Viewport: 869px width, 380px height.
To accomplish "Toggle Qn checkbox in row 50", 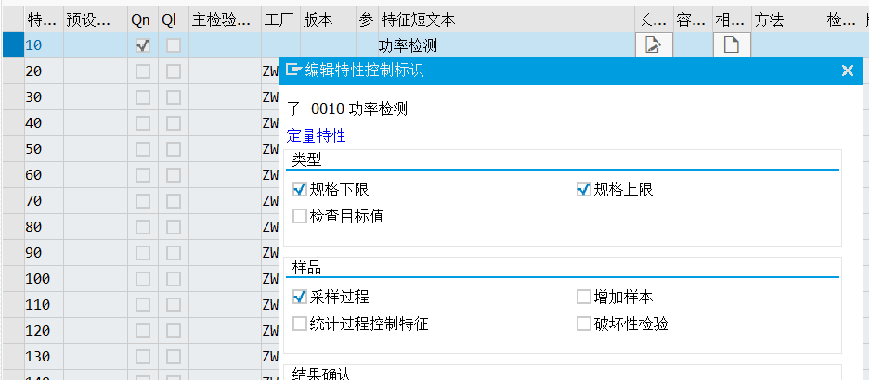I will (142, 149).
